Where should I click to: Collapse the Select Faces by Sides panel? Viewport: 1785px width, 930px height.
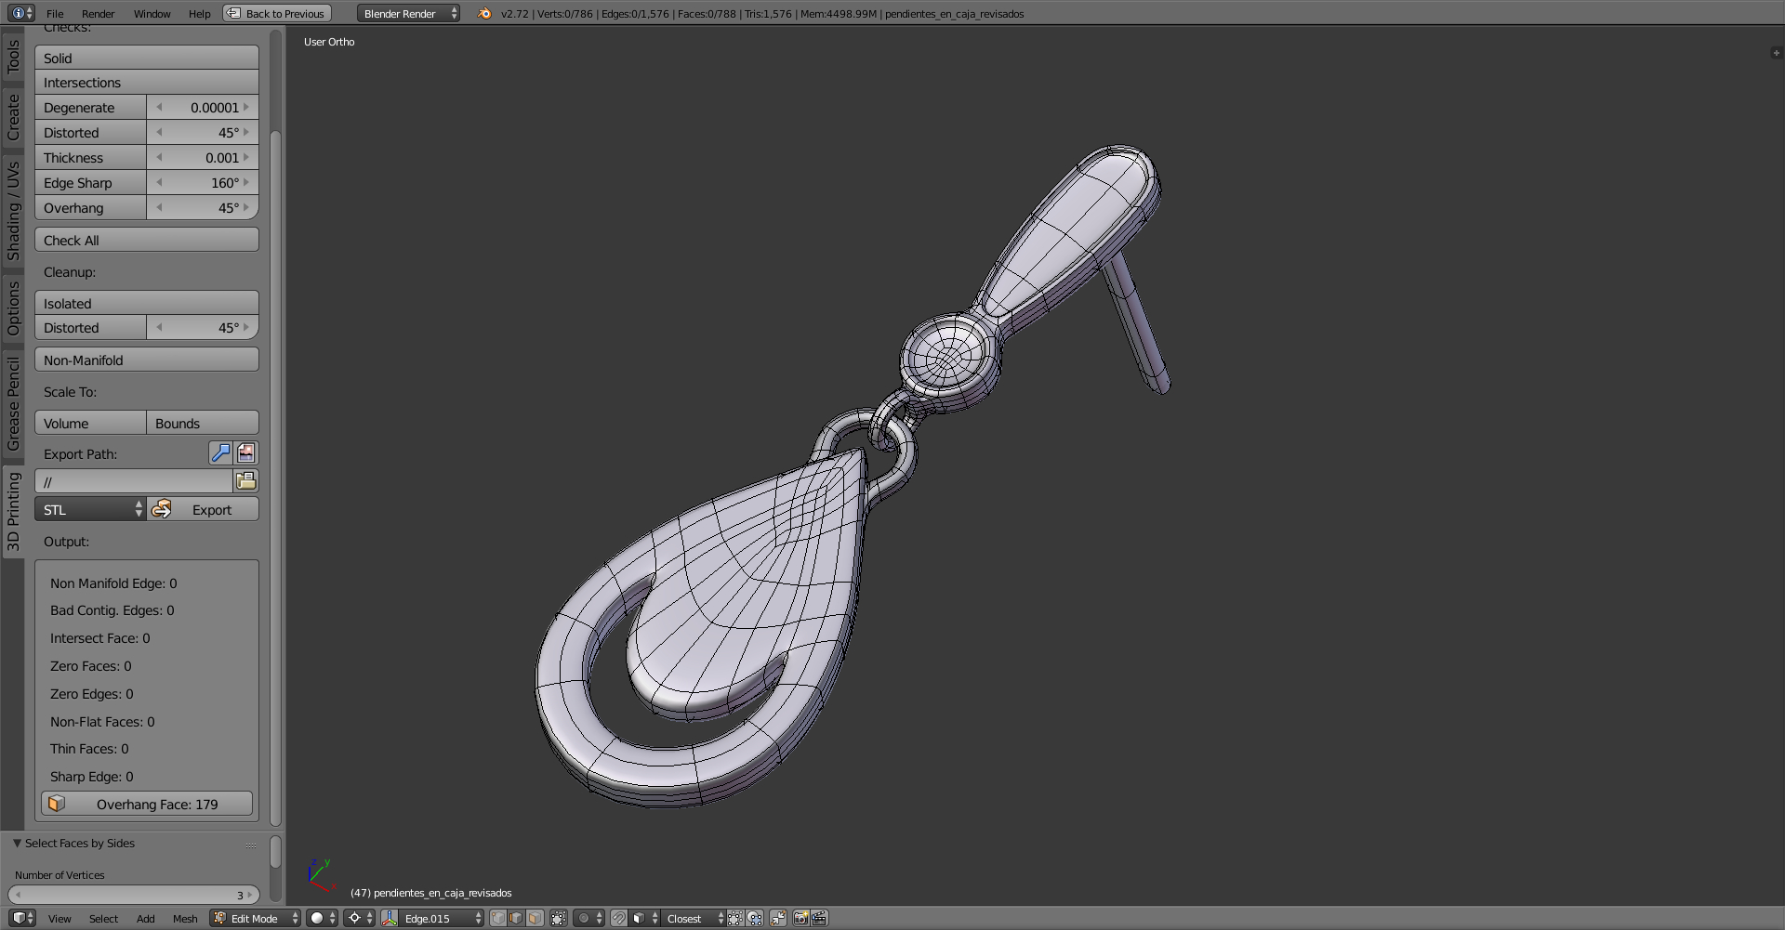click(17, 843)
